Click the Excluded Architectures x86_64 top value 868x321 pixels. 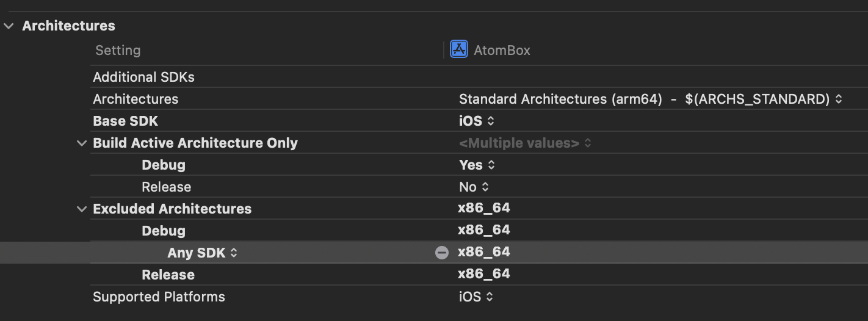pyautogui.click(x=484, y=208)
